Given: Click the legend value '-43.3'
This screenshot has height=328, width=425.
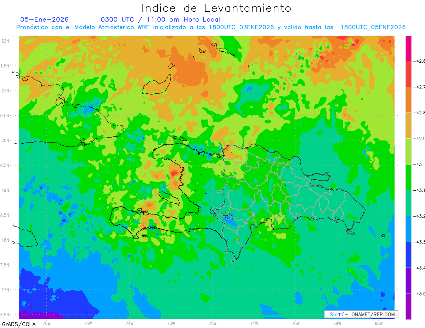Looking at the screenshot, I should (420, 242).
